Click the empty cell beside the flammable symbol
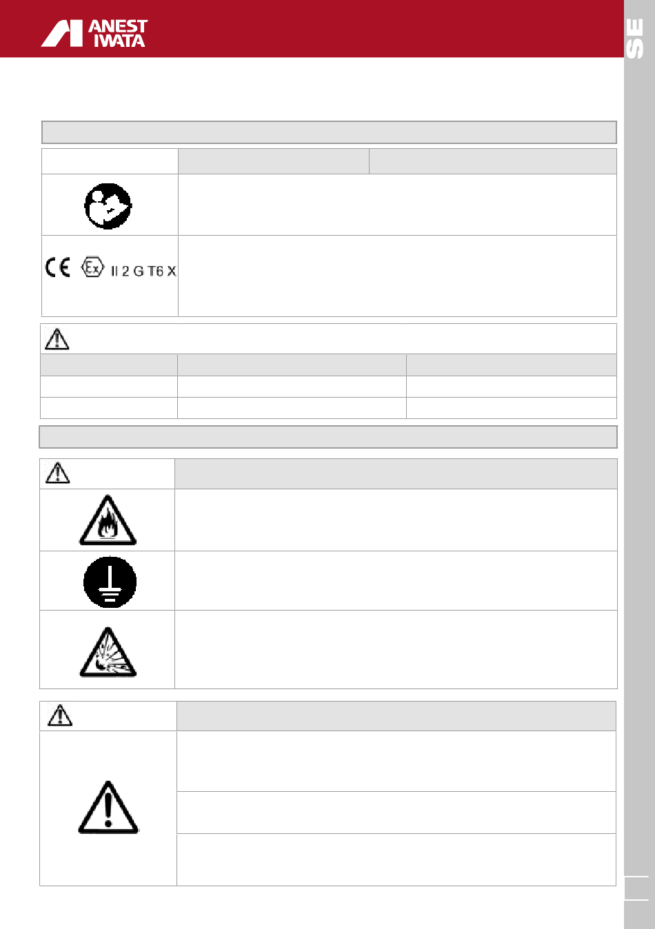Viewport: 655px width, 929px height. [396, 520]
